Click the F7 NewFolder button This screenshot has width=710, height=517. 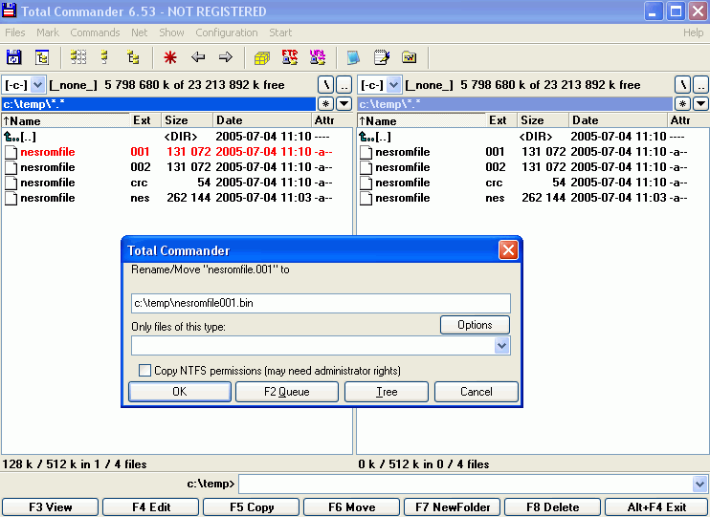click(453, 507)
